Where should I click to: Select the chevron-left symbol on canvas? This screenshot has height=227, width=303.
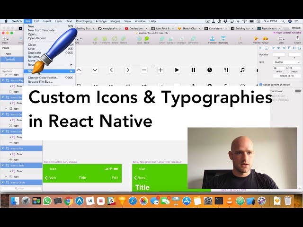111,70
